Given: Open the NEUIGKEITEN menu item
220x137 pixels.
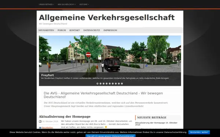Looking at the screenshot, I should (46, 30).
